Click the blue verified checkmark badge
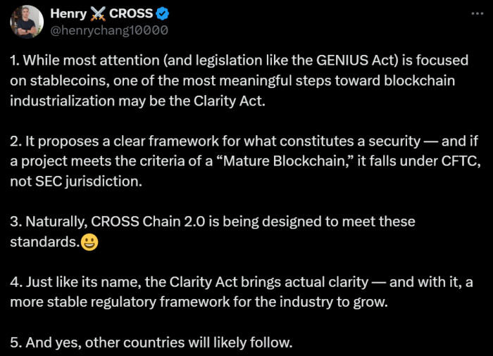 (163, 14)
